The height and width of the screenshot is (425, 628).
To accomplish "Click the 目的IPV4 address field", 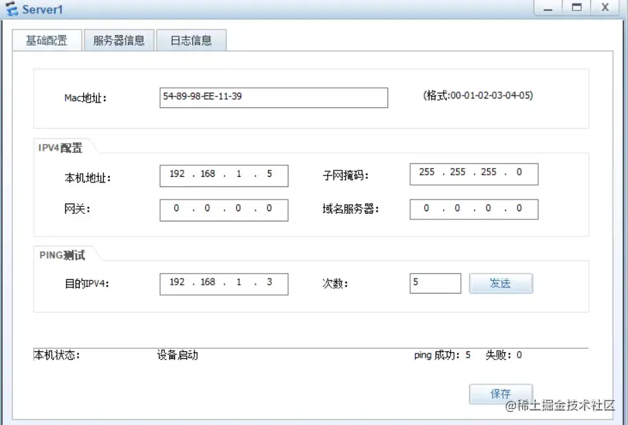I will coord(223,284).
